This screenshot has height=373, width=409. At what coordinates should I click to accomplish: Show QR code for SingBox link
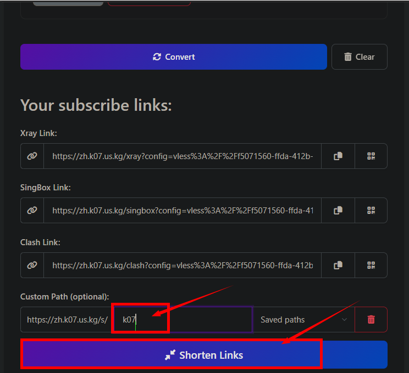point(371,211)
